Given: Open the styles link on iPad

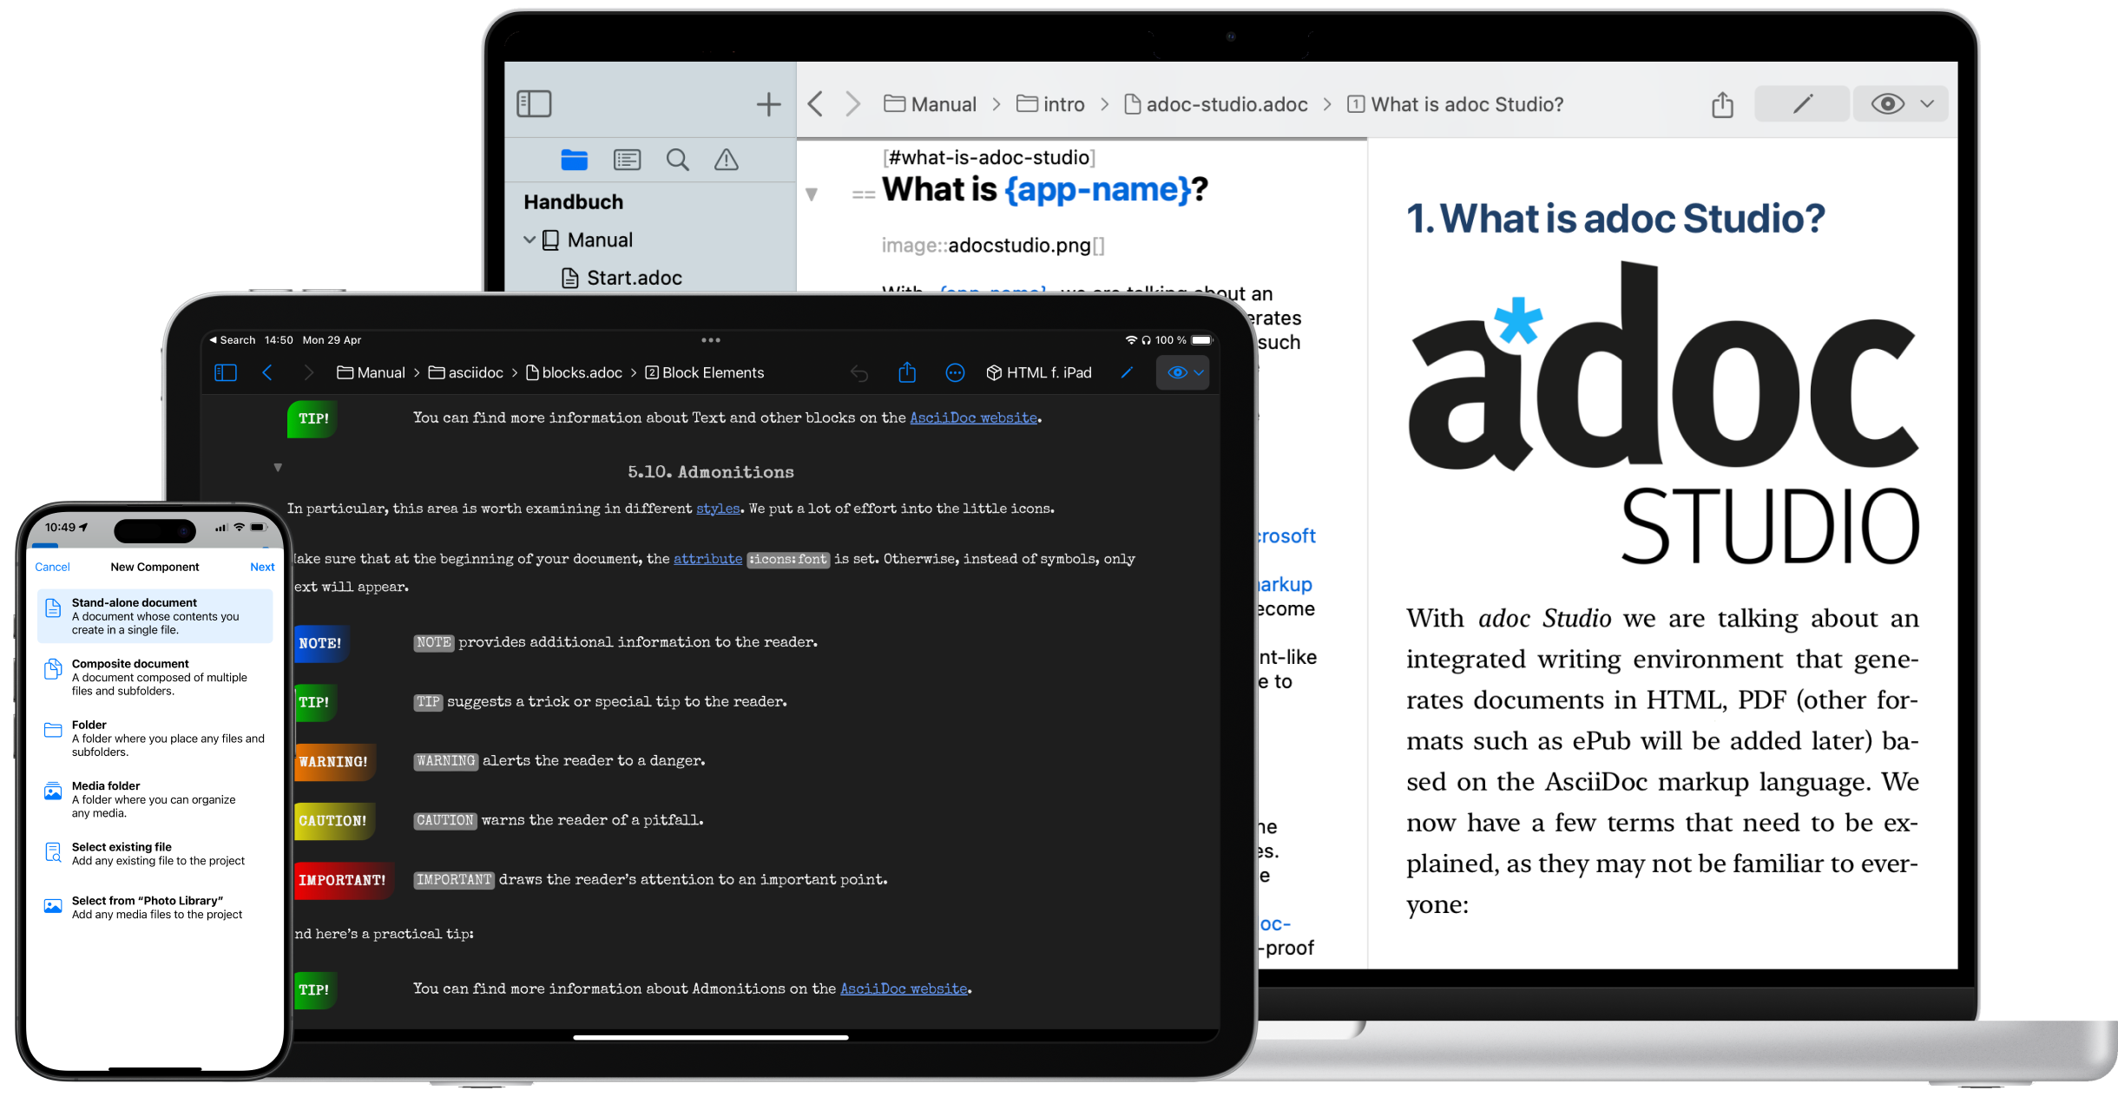Looking at the screenshot, I should coord(718,509).
